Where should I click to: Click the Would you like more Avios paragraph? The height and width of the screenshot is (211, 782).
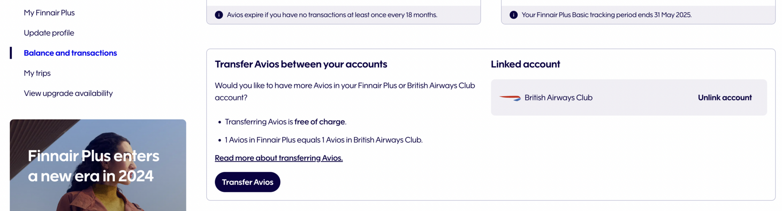pos(345,91)
